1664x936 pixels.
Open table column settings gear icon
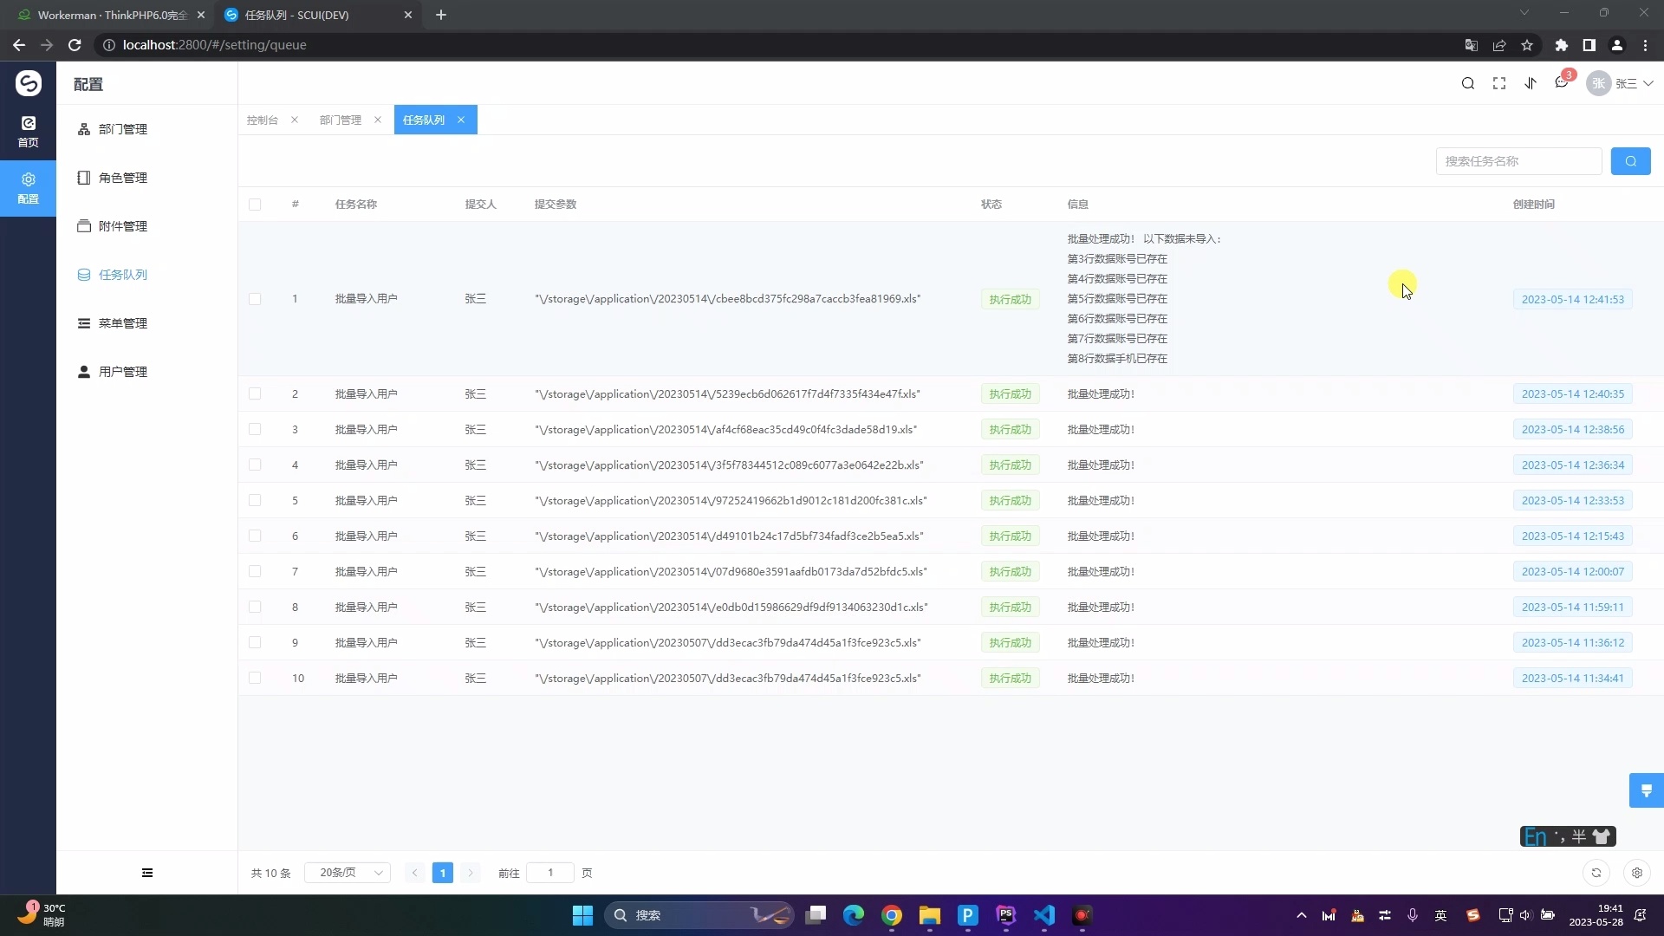click(1636, 873)
